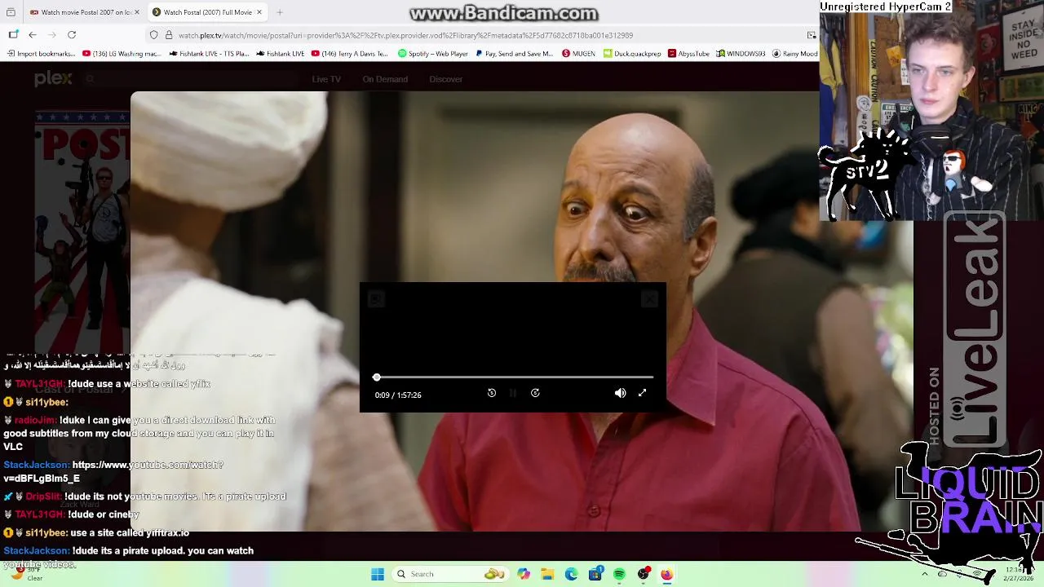Select 'Watch Postal (2007) Full Movie' tab
Screen dimensions: 1044x587
coord(208,12)
